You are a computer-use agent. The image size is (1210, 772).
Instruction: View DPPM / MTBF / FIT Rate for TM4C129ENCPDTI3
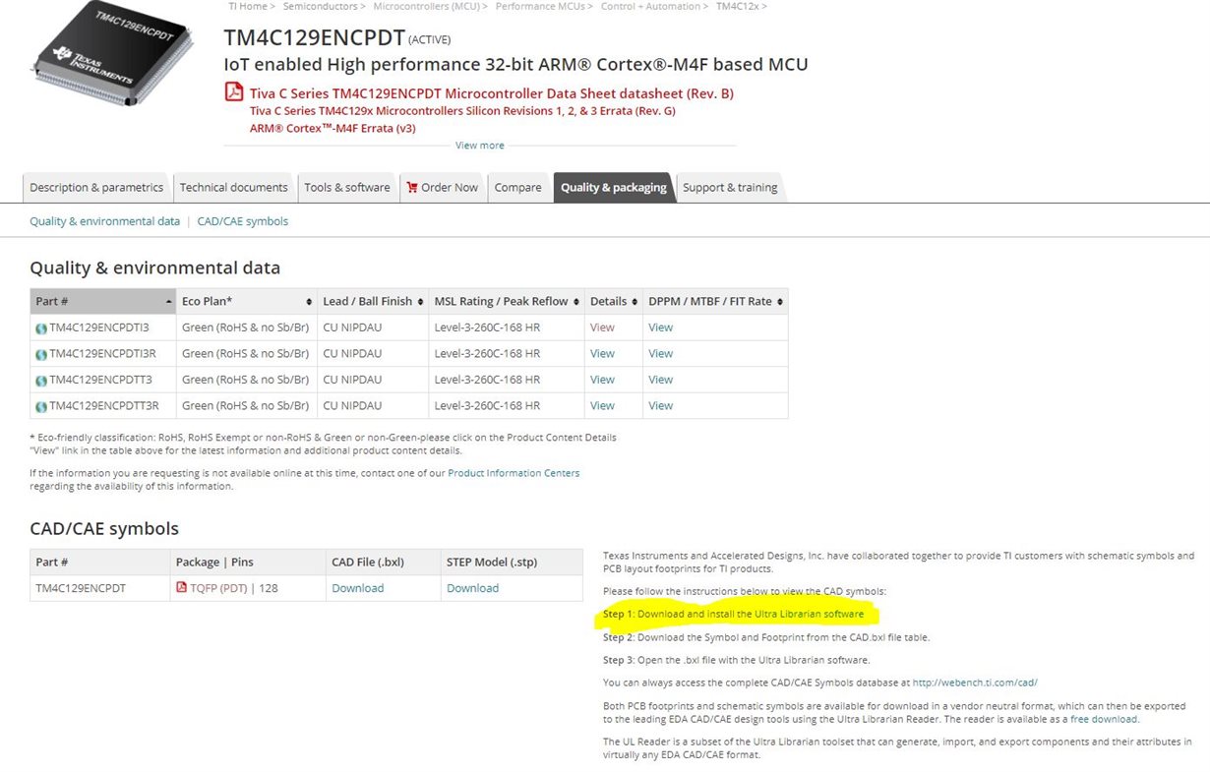(661, 327)
